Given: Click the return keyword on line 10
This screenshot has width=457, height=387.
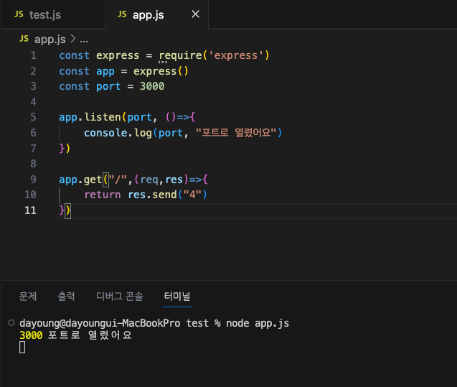Looking at the screenshot, I should (x=103, y=195).
